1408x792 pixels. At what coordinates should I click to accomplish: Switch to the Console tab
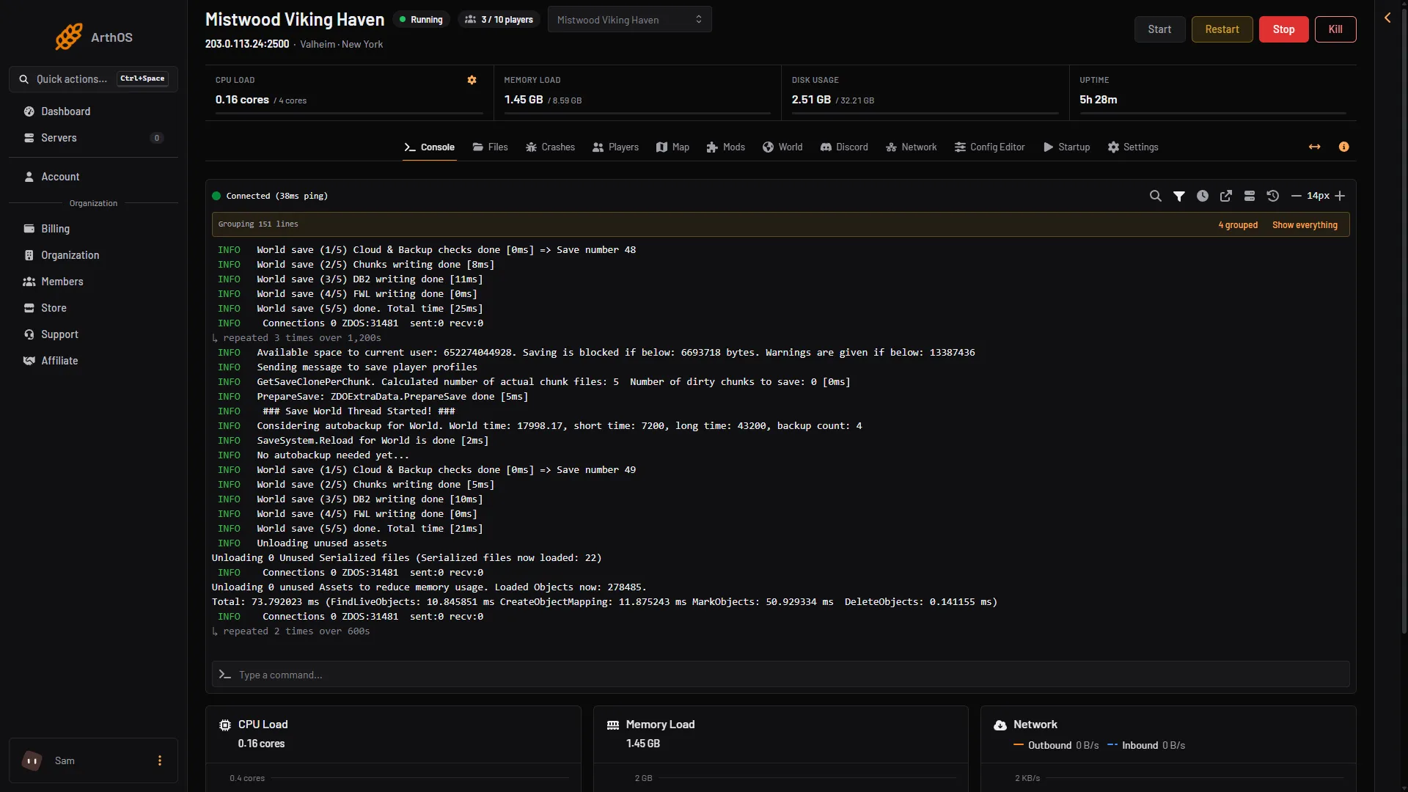click(x=430, y=147)
